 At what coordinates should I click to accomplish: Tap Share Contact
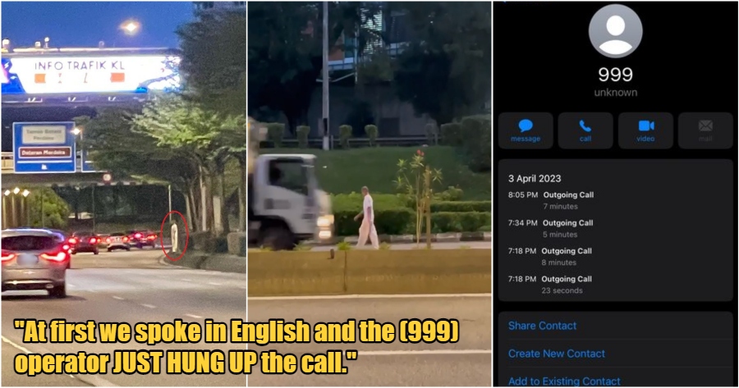pos(542,326)
